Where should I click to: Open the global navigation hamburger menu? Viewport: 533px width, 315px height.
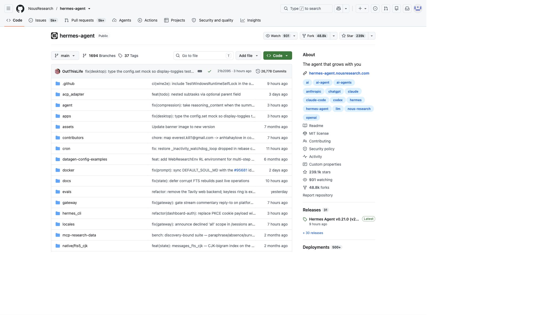(x=9, y=9)
